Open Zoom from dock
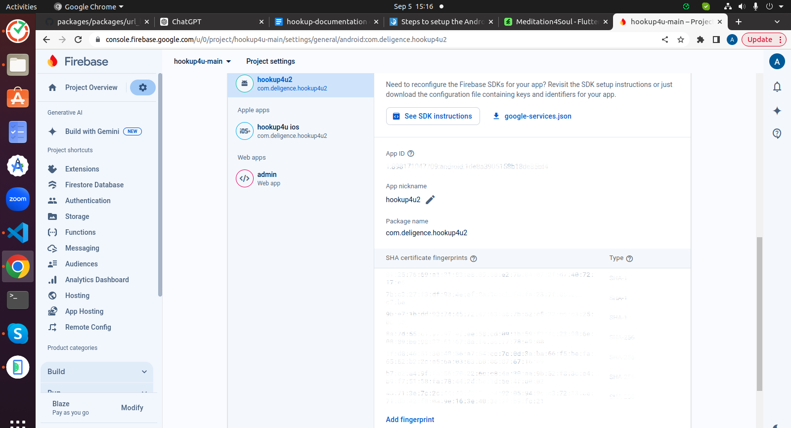The width and height of the screenshot is (791, 428). (x=18, y=199)
